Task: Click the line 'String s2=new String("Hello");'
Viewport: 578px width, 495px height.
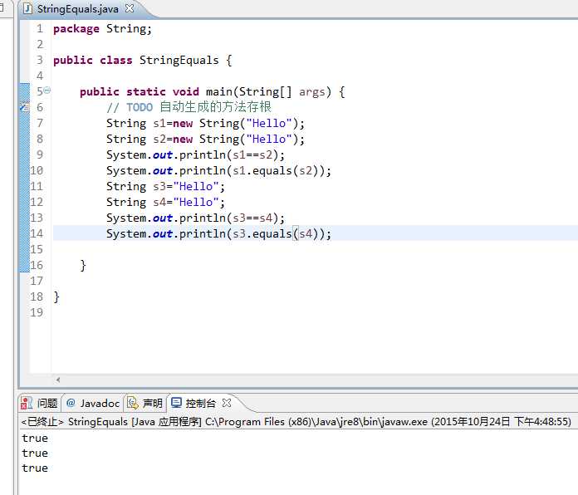Action: click(x=206, y=140)
